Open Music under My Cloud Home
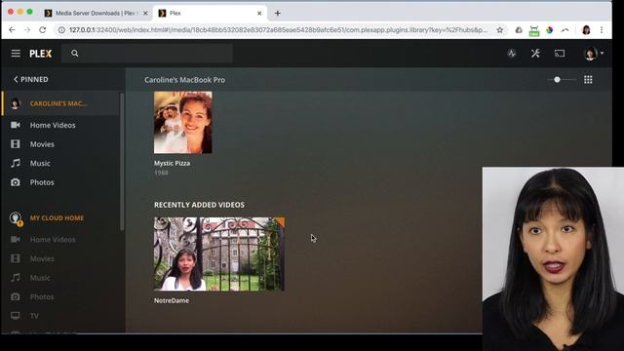Screen dimensions: 624x351 40,278
